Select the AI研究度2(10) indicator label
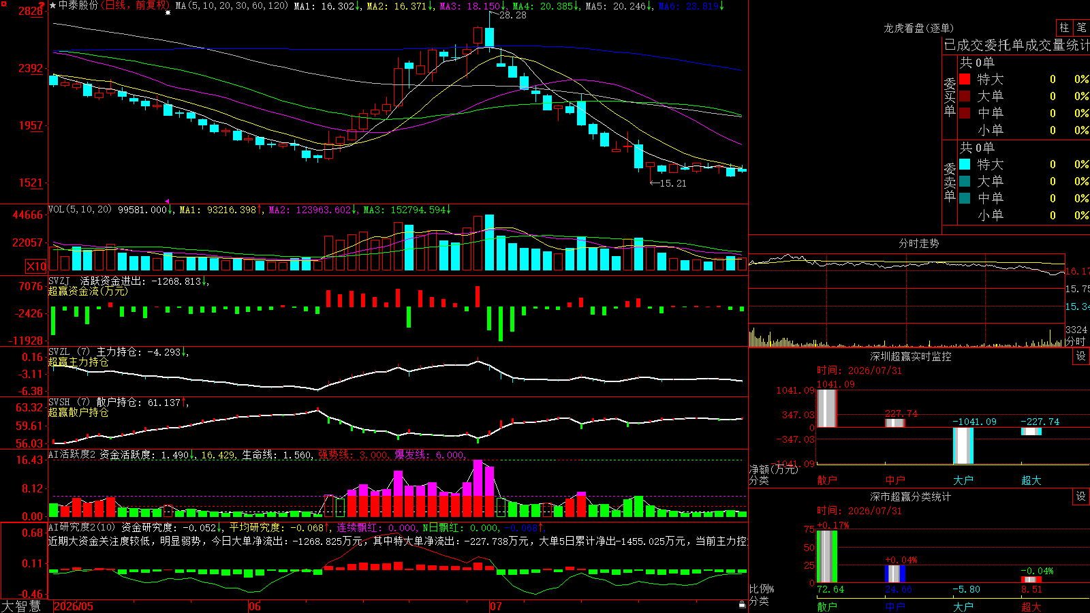This screenshot has height=613, width=1090. pos(82,527)
